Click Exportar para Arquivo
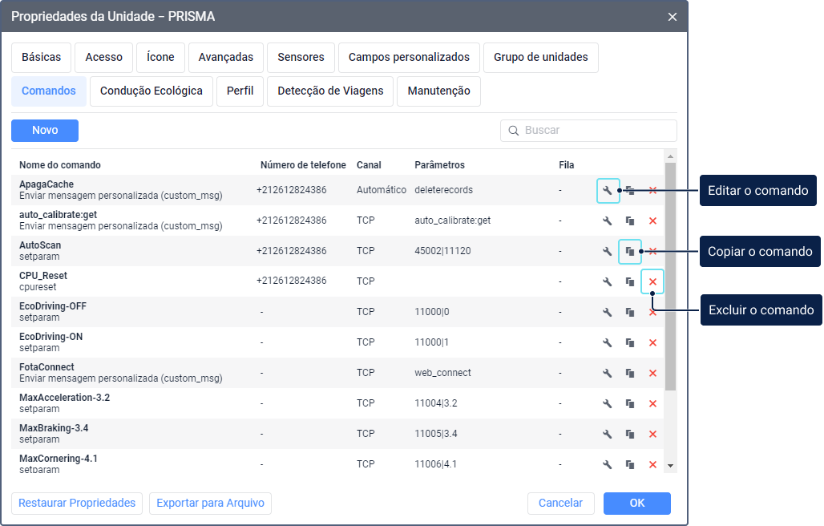This screenshot has width=824, height=526. coord(210,504)
